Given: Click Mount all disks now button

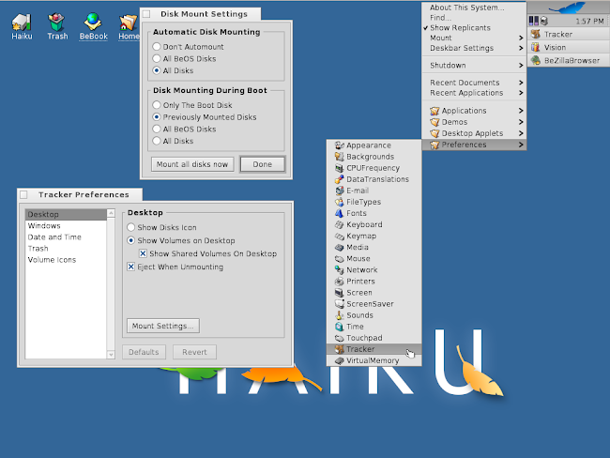Looking at the screenshot, I should [192, 164].
